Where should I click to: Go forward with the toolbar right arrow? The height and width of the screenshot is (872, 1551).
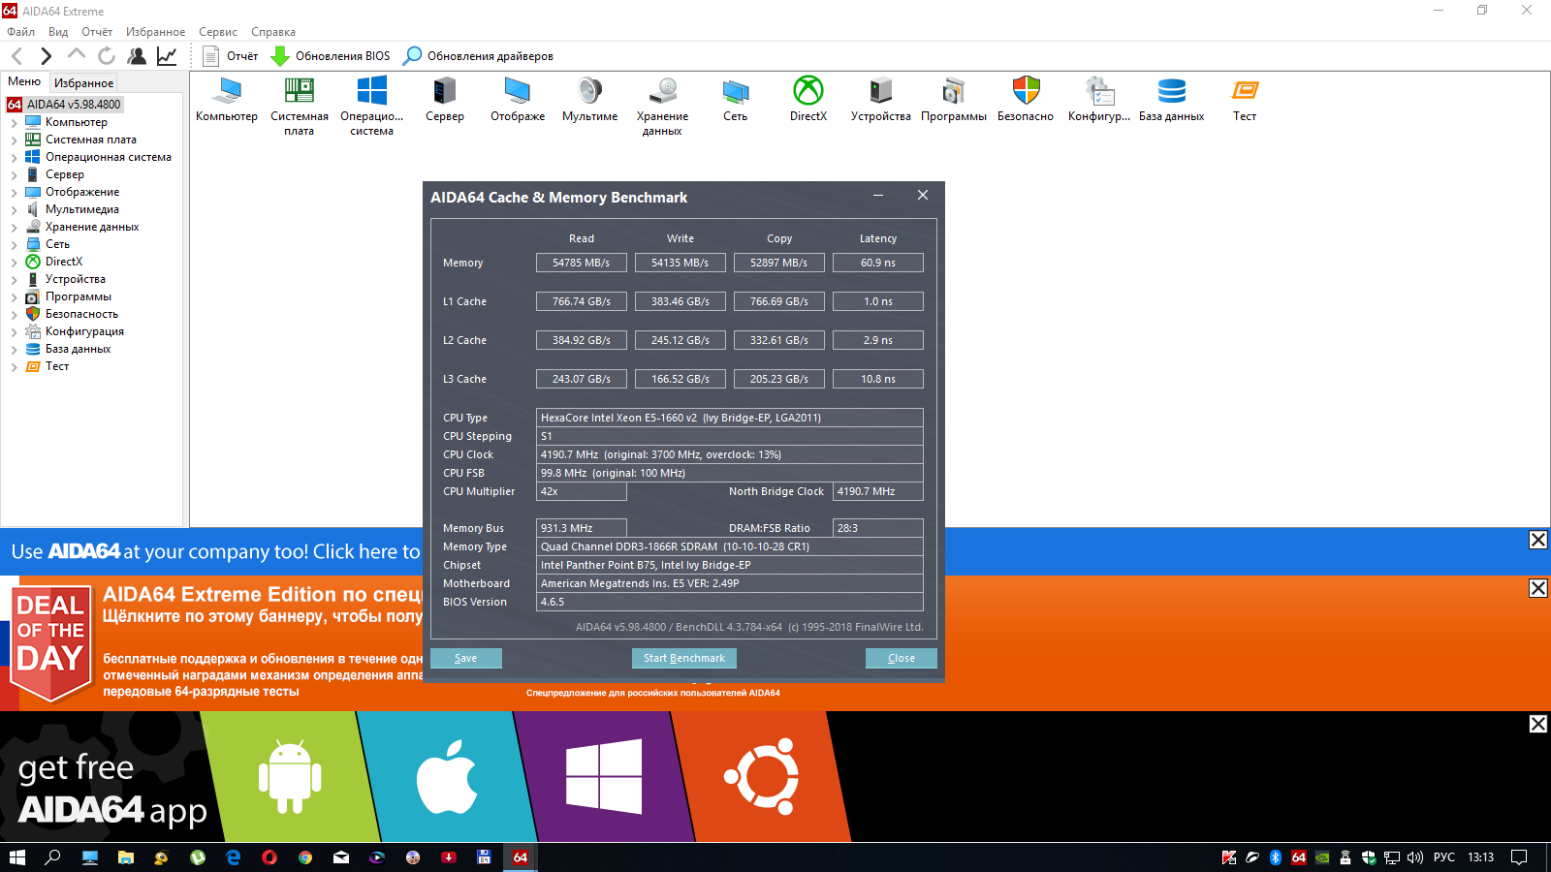pyautogui.click(x=46, y=56)
